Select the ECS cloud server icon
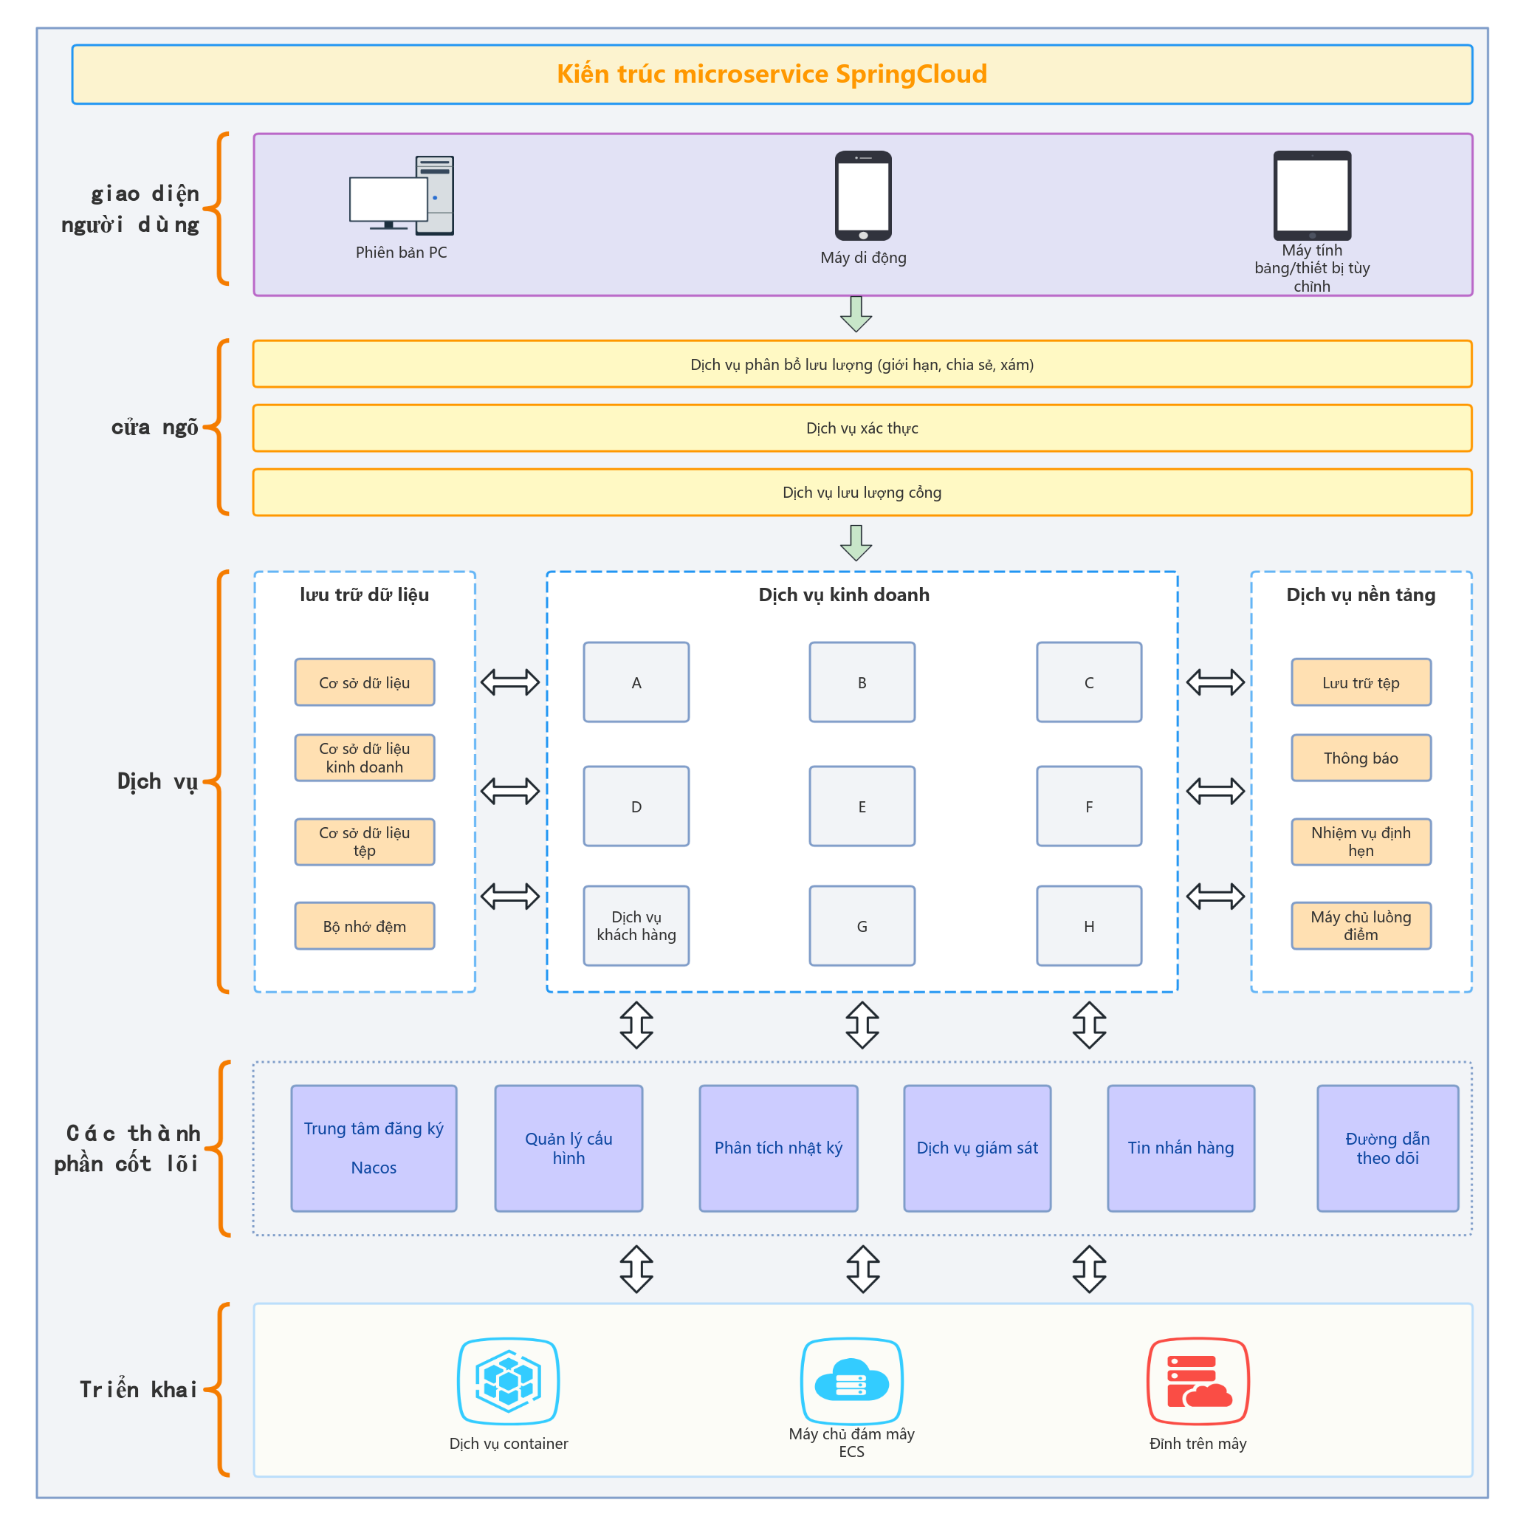The width and height of the screenshot is (1515, 1525). (x=852, y=1380)
